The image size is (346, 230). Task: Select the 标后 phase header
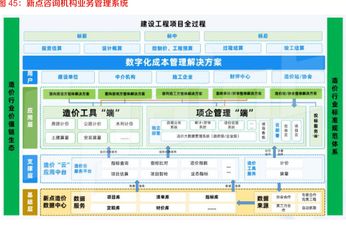point(263,36)
